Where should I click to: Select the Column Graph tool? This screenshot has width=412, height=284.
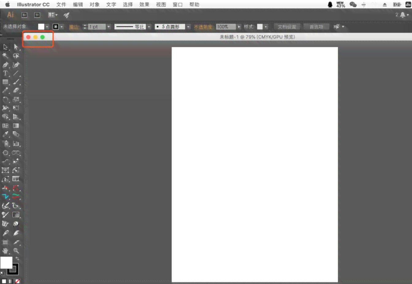click(x=16, y=144)
